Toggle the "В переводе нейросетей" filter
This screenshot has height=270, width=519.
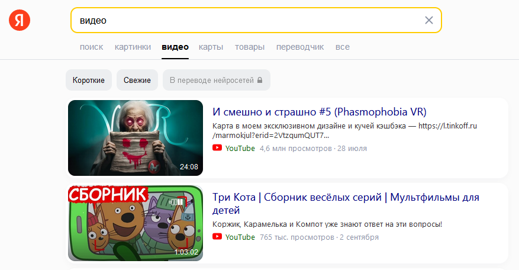(217, 80)
